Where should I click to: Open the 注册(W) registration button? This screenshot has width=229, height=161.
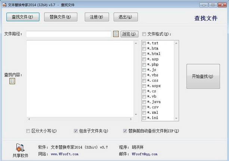pos(97,17)
